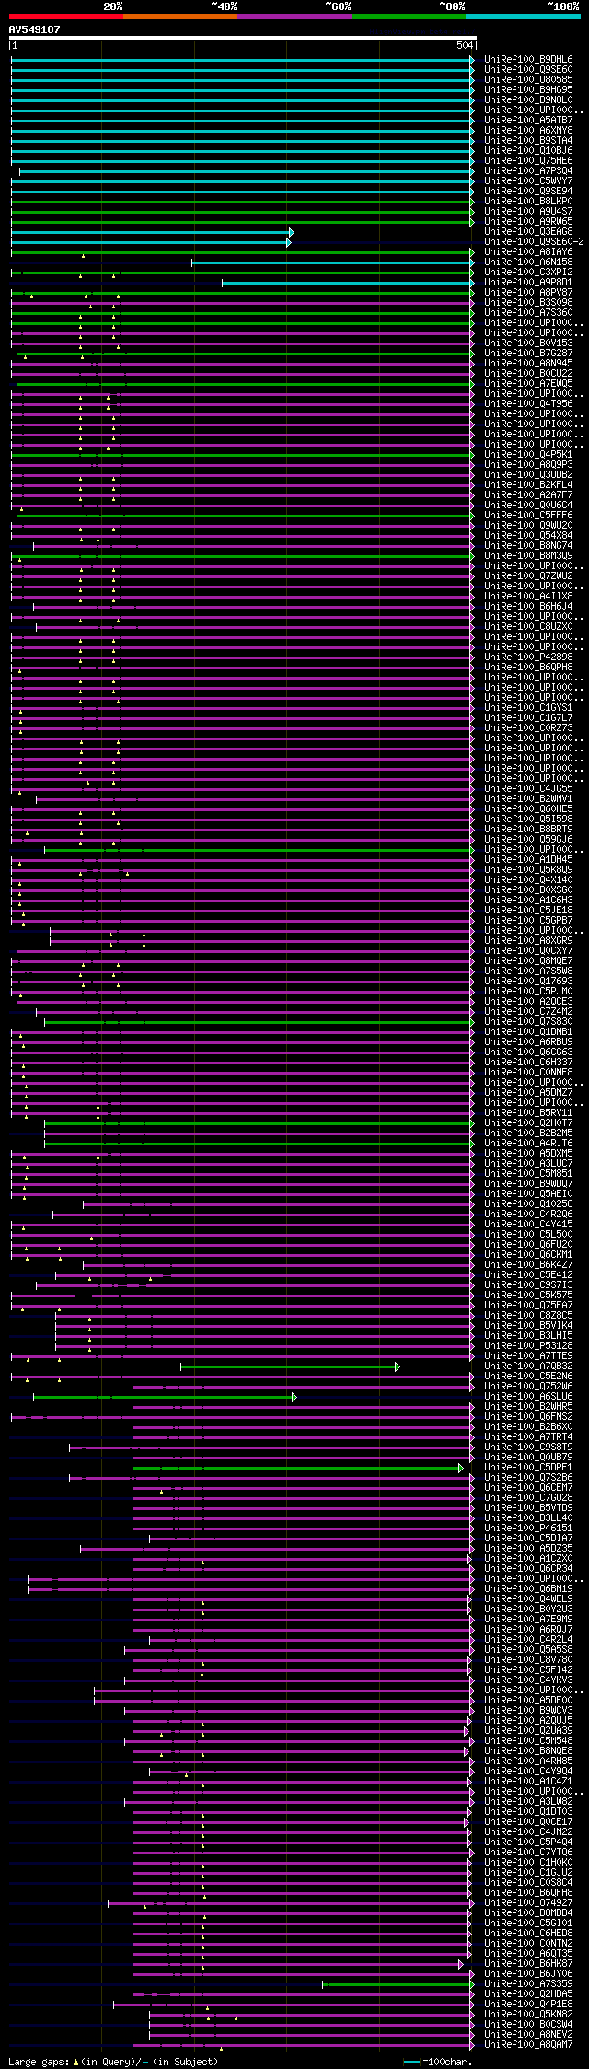Viewport: 589px width, 2069px height.
Task: Open hit UniRef100_P42898
Action: 528,657
